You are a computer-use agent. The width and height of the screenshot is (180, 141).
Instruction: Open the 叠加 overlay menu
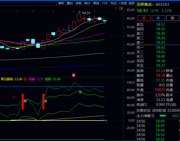(x=70, y=3)
